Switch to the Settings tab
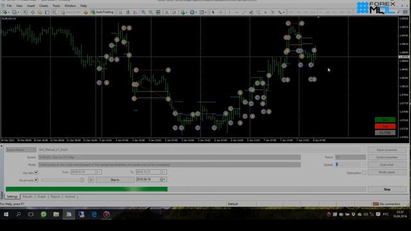Viewport: 411px width, 231px height. (12, 196)
